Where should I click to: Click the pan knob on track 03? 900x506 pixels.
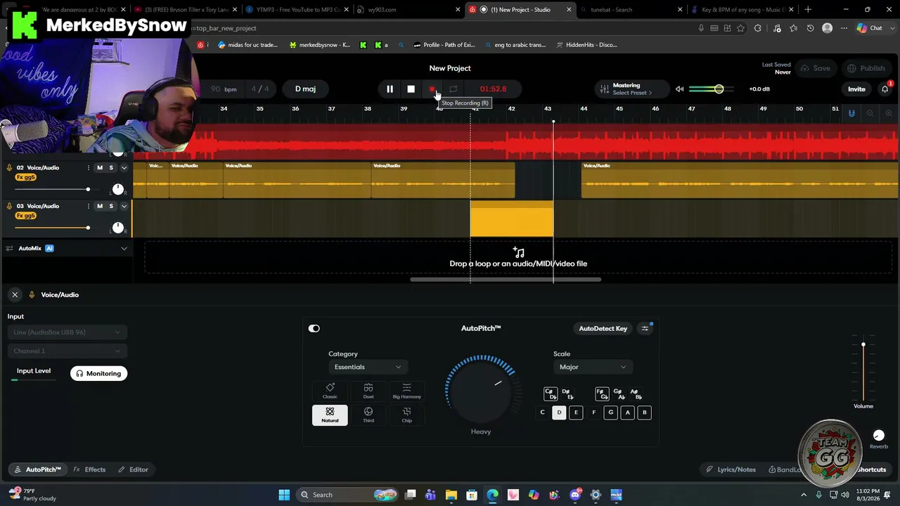118,227
